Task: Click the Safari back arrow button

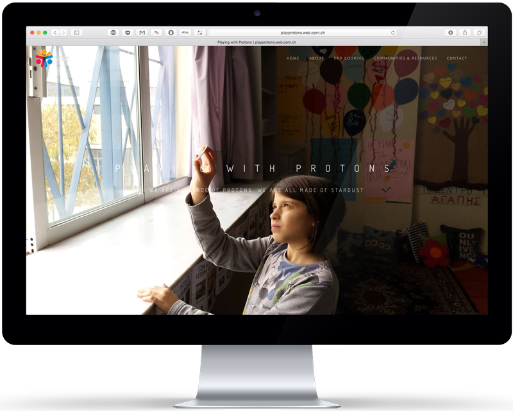Action: (x=55, y=32)
